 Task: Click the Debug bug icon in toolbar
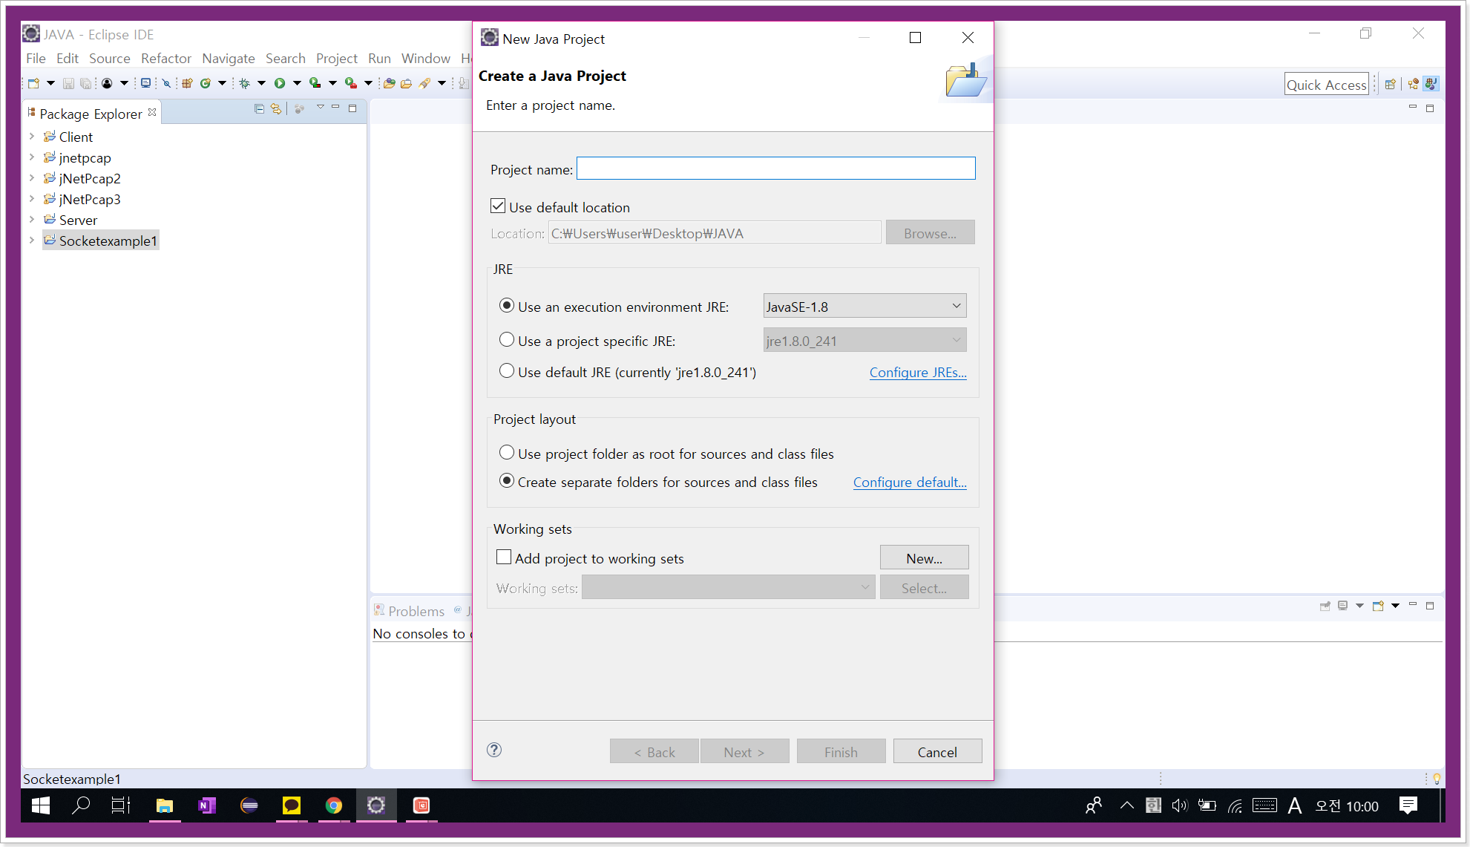244,83
